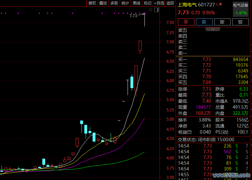Toggle the side panel layout icon

(157, 10)
